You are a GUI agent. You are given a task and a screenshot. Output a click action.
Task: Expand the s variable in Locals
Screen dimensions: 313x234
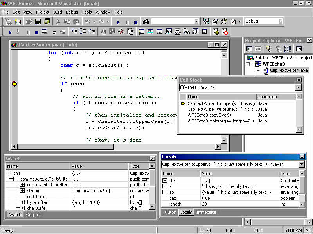[165, 186]
